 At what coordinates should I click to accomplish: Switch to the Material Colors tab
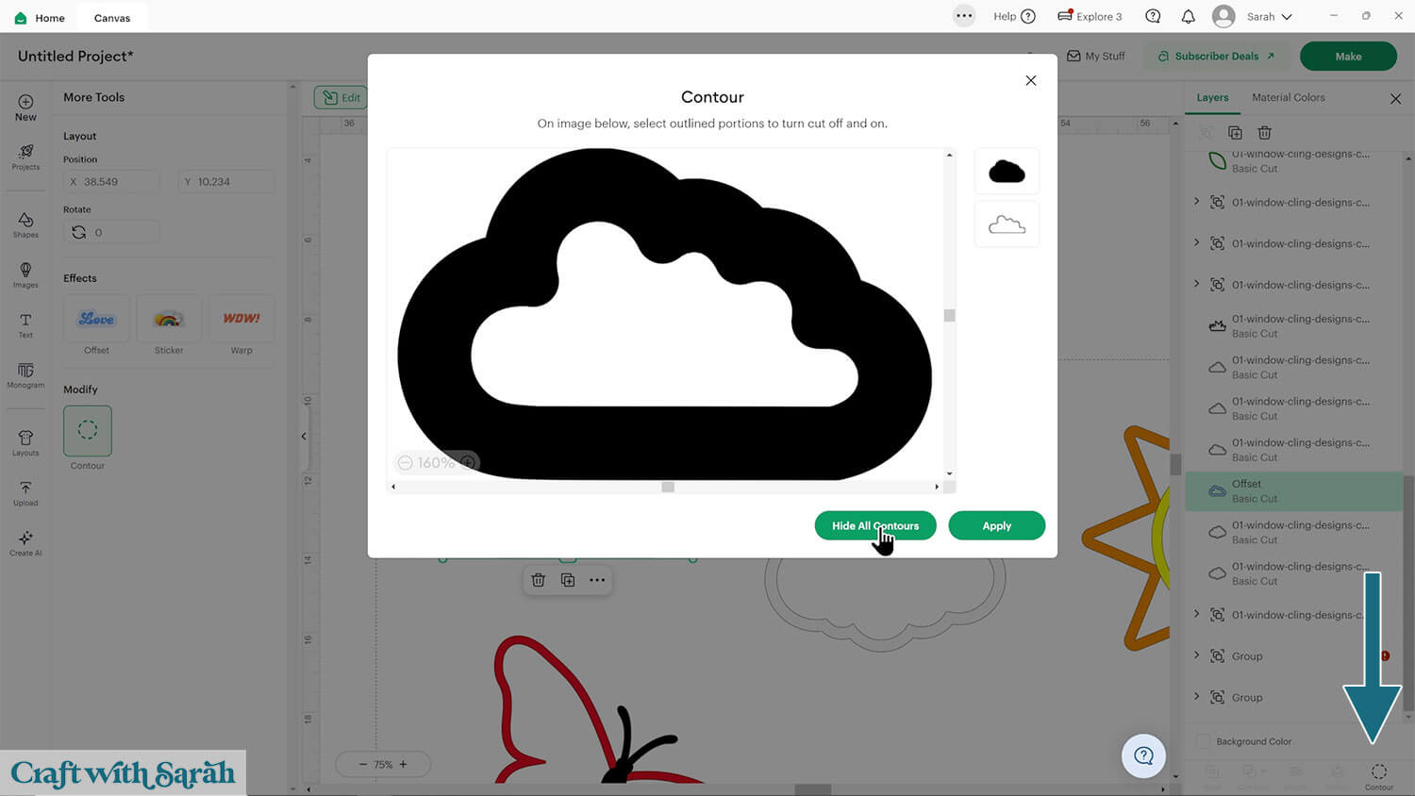[x=1288, y=97]
